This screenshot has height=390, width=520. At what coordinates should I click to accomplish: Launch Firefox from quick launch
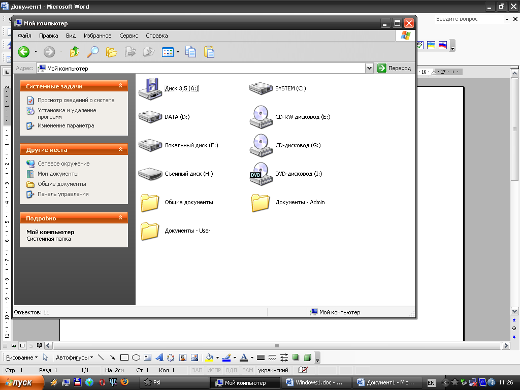point(125,382)
